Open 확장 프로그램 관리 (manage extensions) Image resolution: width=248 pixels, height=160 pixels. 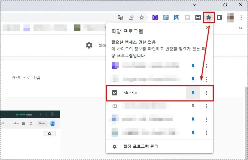pos(160,146)
